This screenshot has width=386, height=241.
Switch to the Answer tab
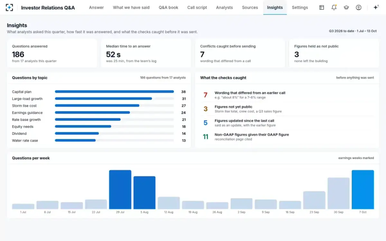click(x=96, y=7)
